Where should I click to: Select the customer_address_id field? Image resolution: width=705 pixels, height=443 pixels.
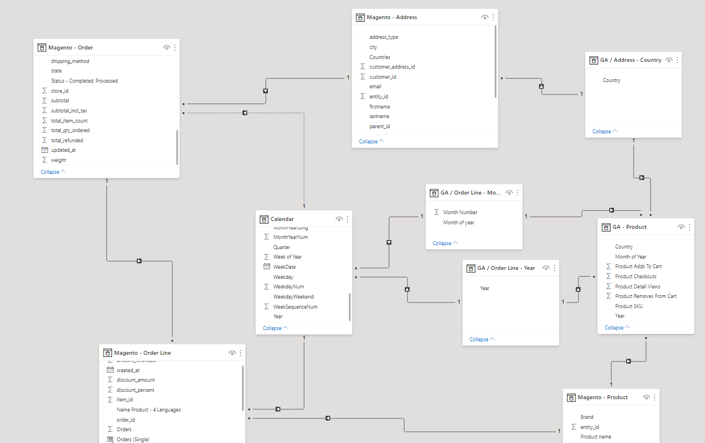point(392,66)
